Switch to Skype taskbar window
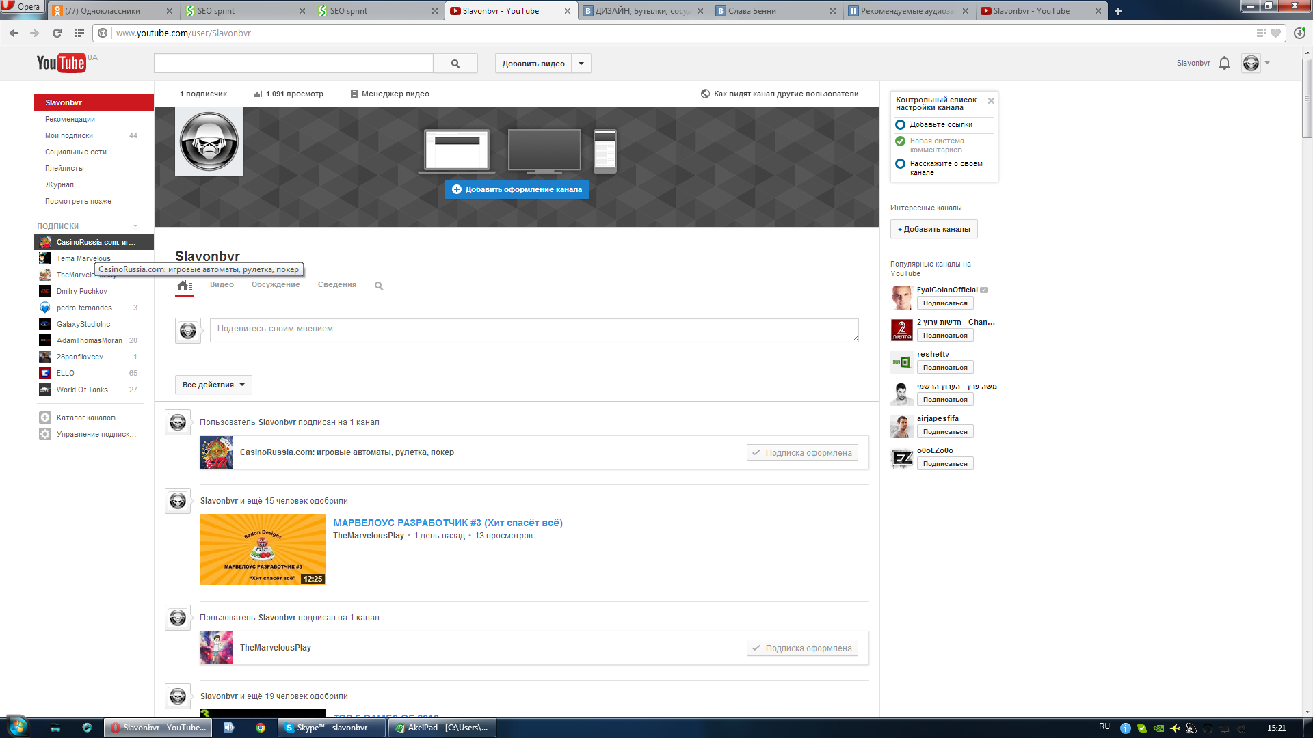Screen dimensions: 1313x738 coord(332,728)
